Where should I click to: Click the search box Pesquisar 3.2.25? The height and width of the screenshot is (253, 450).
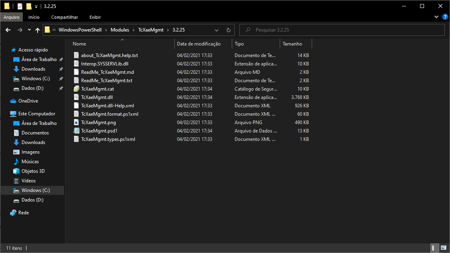(342, 30)
